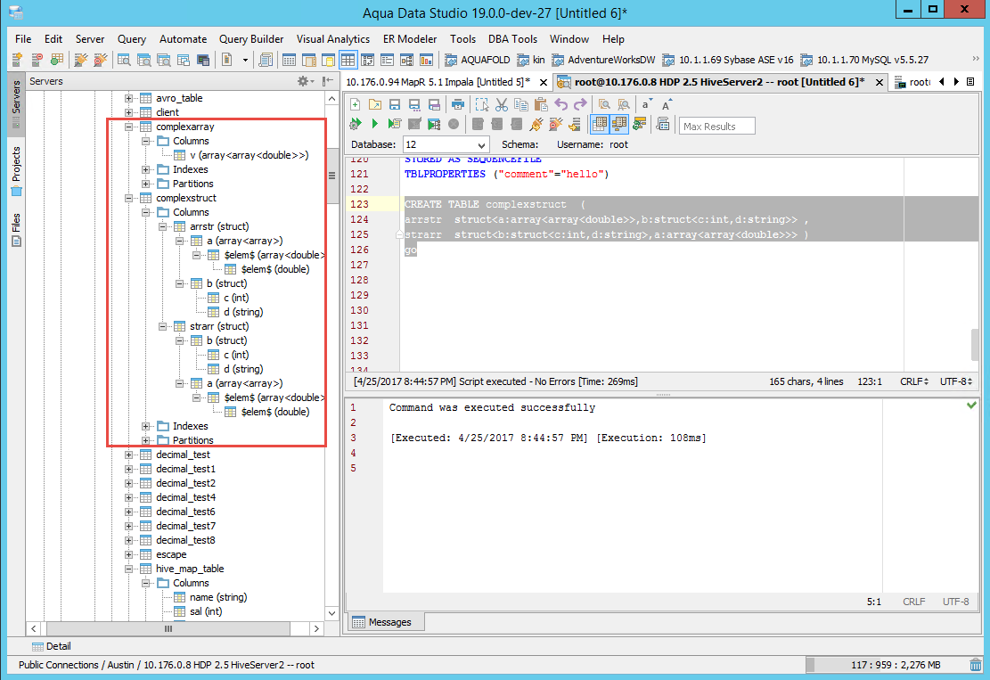The width and height of the screenshot is (990, 680).
Task: Toggle lowercase conversion 'a' button
Action: pos(647,104)
